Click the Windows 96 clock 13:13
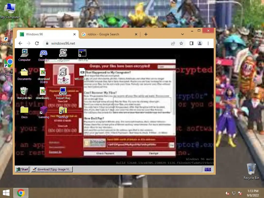The width and height of the screenshot is (264, 198). 208,169
